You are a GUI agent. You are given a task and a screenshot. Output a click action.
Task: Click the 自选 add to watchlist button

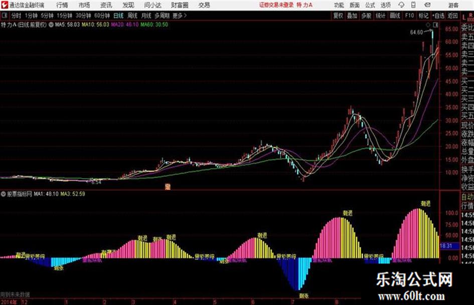[438, 16]
